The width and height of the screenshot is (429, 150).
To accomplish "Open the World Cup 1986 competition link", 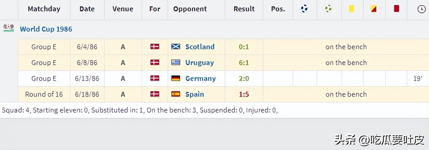I will click(x=46, y=29).
